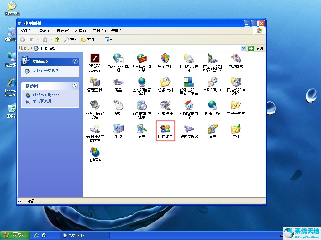321x240 pixels.
Task: Open 字体 folder icon
Action: coord(236,132)
